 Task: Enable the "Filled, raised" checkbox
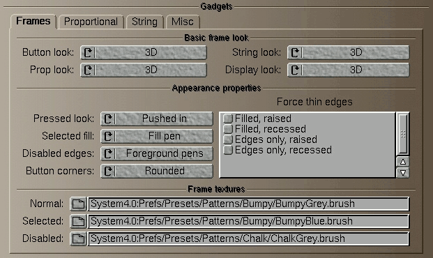pyautogui.click(x=228, y=119)
